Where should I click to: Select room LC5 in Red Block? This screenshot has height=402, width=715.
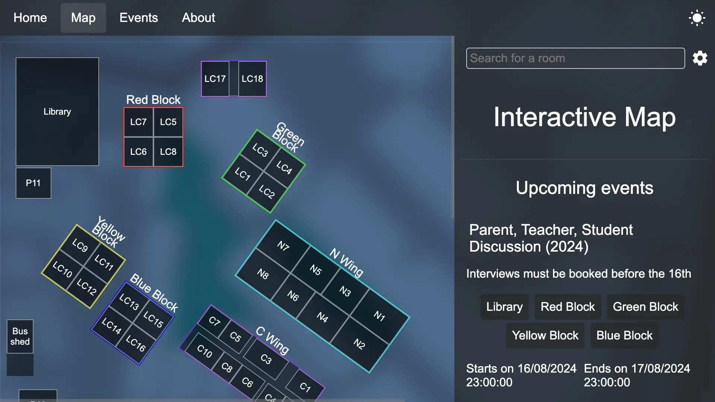(168, 122)
